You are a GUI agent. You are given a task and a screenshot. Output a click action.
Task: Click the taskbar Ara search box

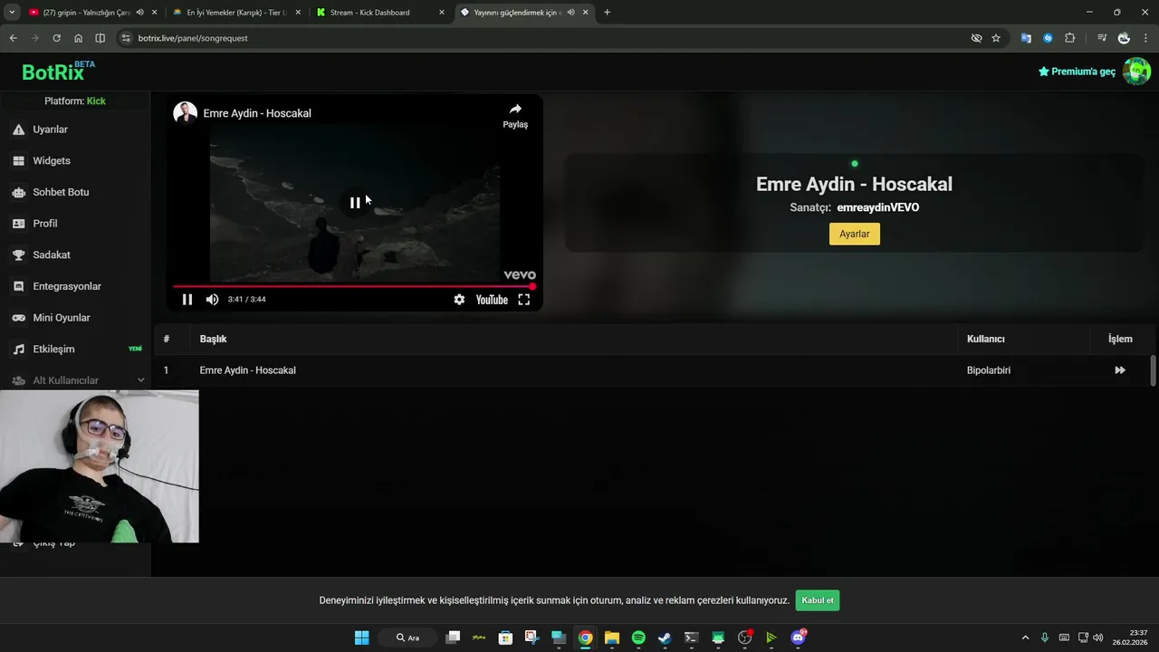pos(407,638)
